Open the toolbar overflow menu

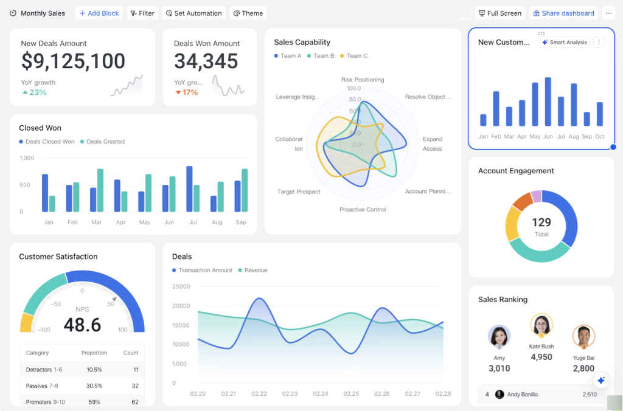[608, 13]
